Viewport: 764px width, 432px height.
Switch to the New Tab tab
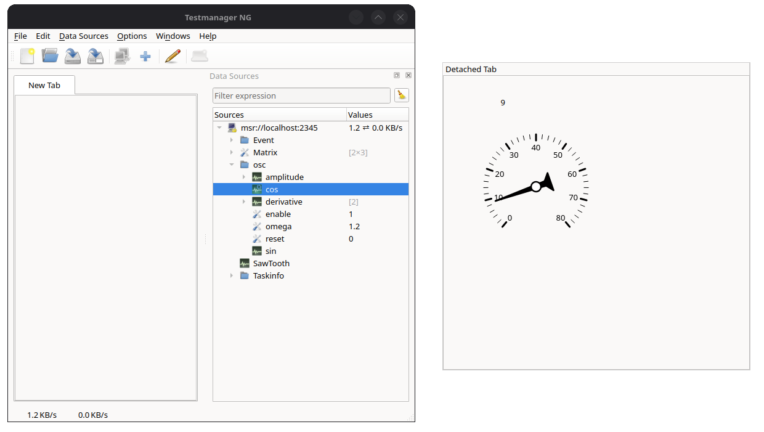pyautogui.click(x=44, y=85)
